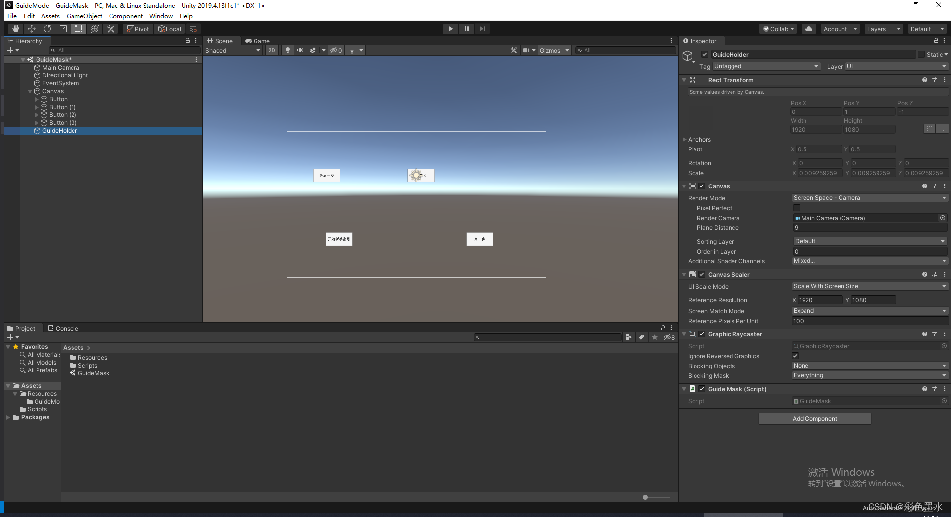Select the Move tool

32,29
